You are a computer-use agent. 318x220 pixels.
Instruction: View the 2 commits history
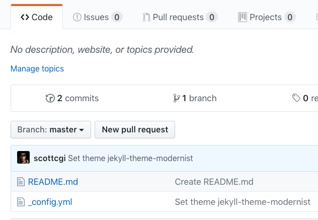coord(77,98)
